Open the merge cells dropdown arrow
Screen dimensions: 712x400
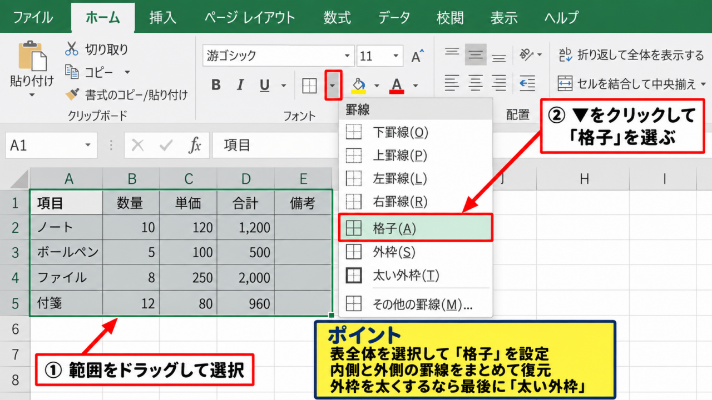703,84
